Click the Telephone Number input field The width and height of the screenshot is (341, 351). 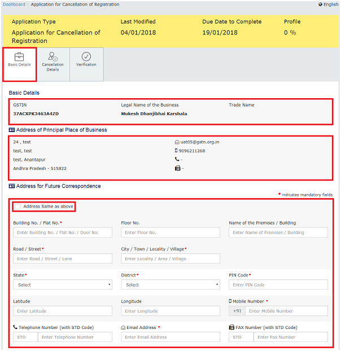coord(75,337)
